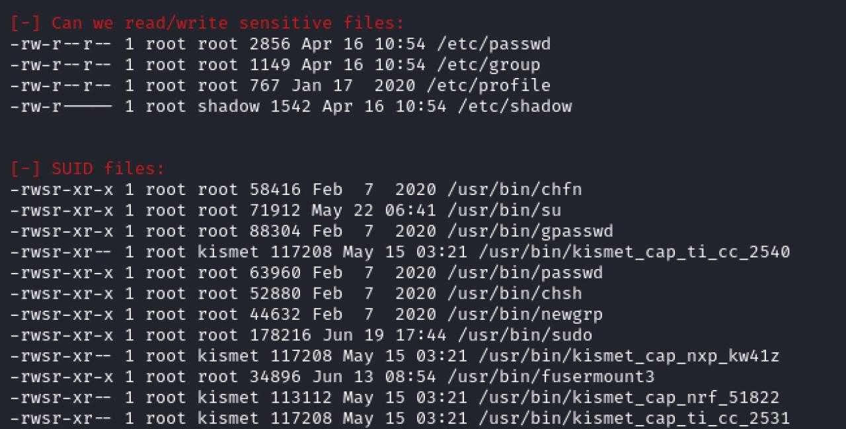Click the /usr/bin/newgrp path
846x429 pixels.
pyautogui.click(x=525, y=315)
